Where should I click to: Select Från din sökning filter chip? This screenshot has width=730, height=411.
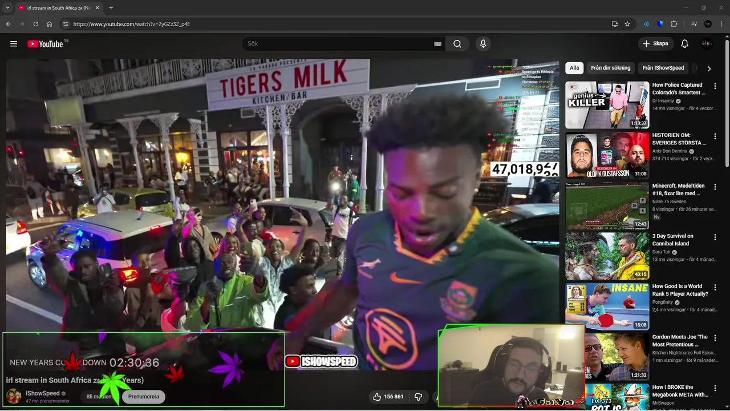click(611, 68)
